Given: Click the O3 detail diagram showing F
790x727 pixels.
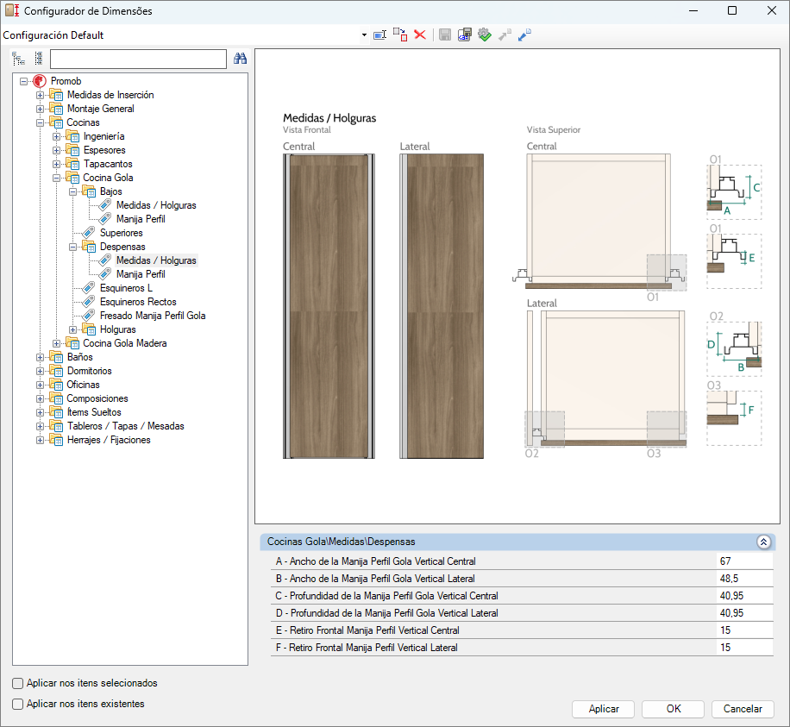Looking at the screenshot, I should tap(734, 418).
